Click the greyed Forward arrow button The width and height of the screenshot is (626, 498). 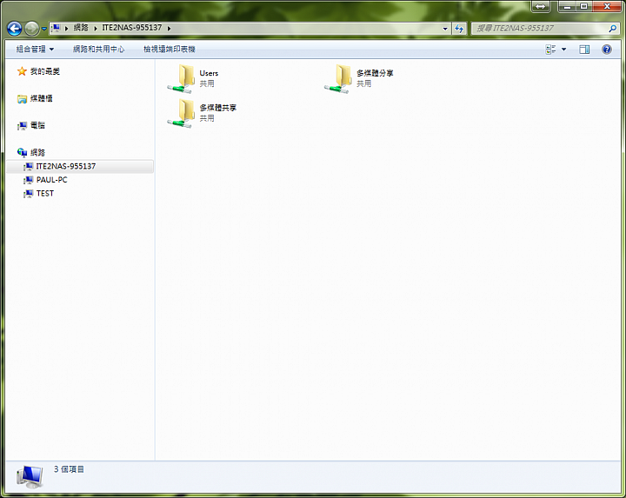click(x=31, y=29)
